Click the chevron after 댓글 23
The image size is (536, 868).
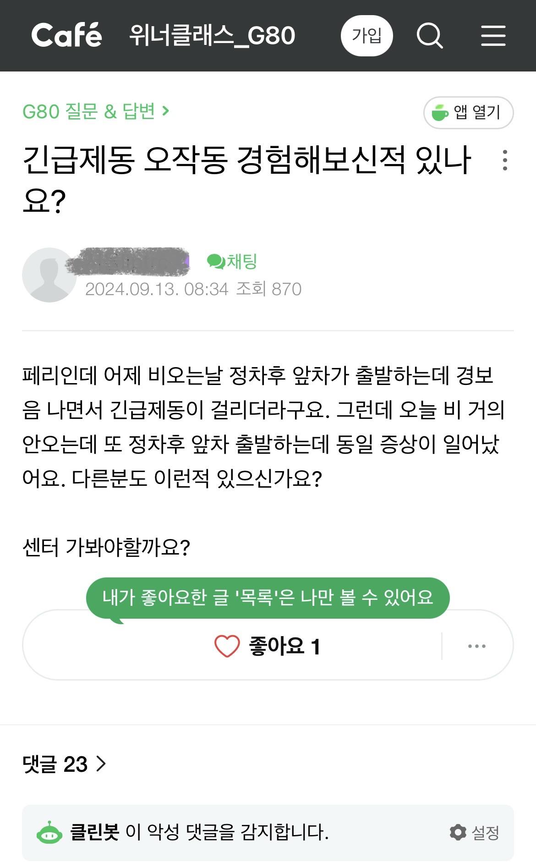coord(101,764)
